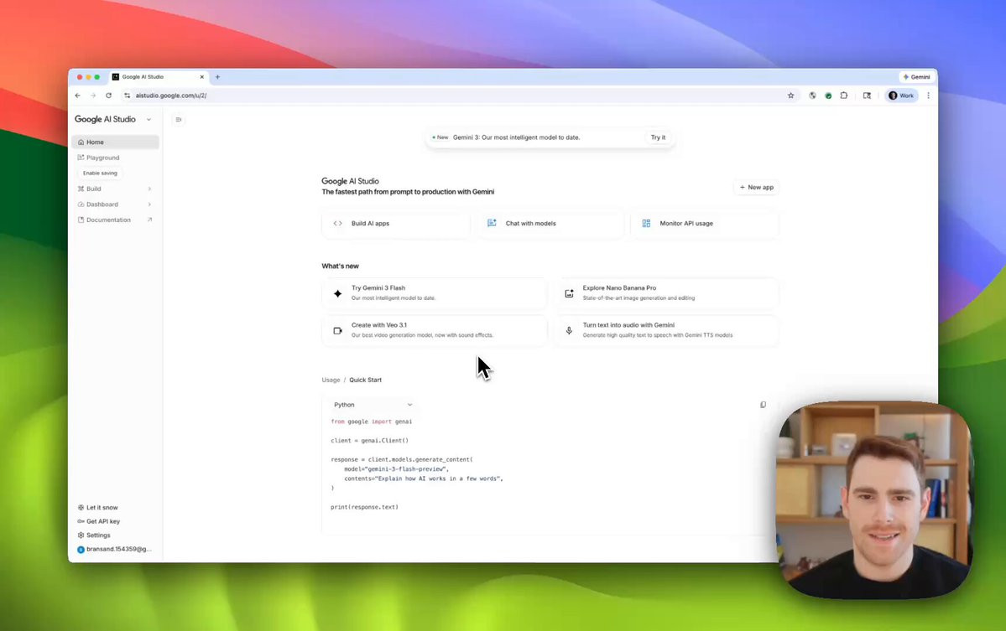Click the code brackets icon on Build AI apps
This screenshot has height=631, width=1006.
point(337,224)
